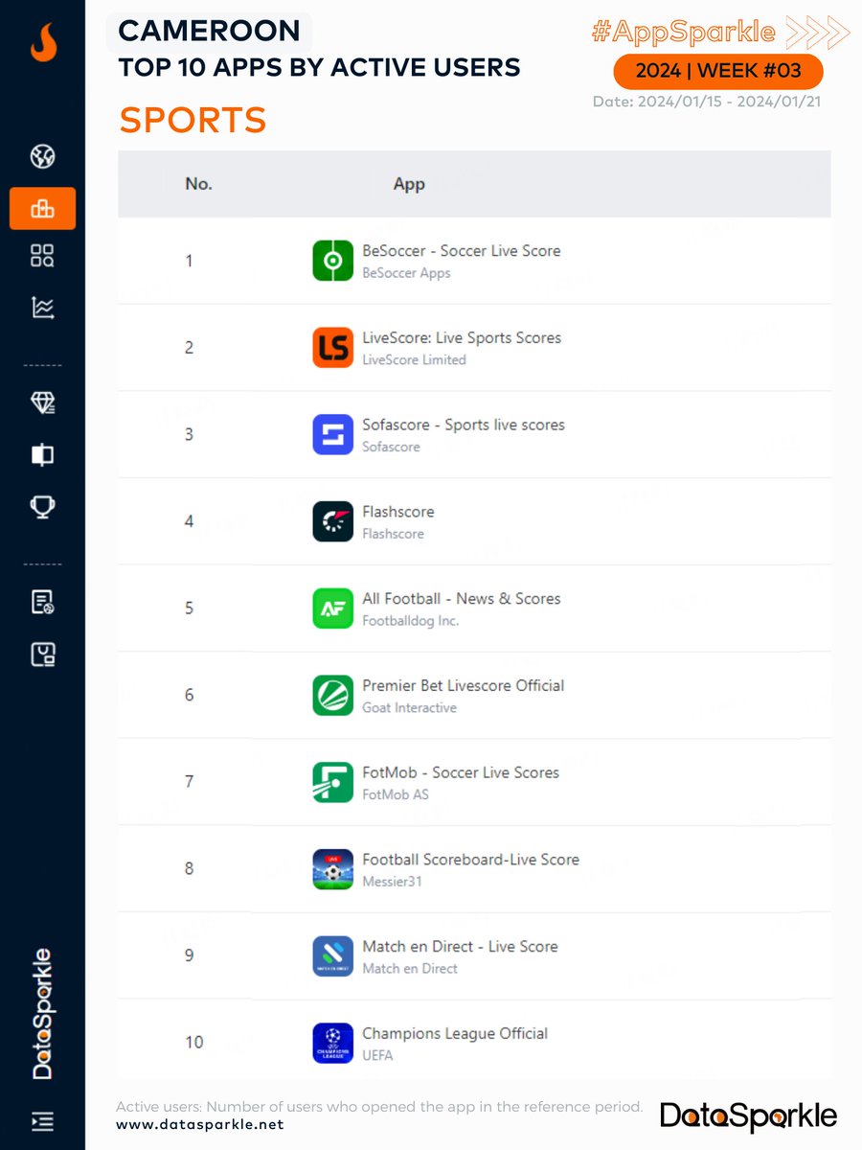Open Match en Direct - Live Score entry
The image size is (862, 1150).
pyautogui.click(x=460, y=946)
